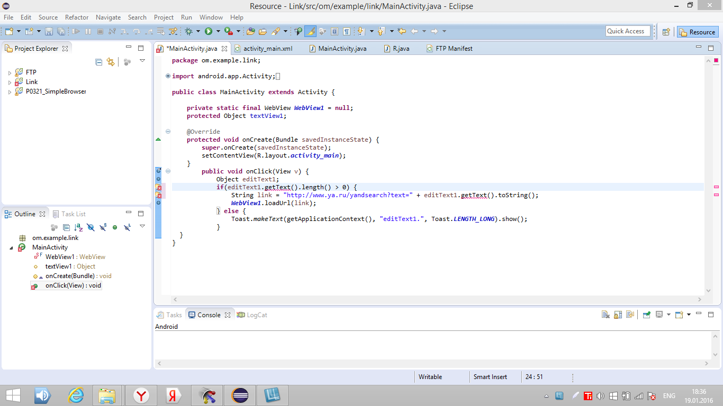Toggle Hide Static Members in Outline
723x406 pixels.
(x=103, y=227)
